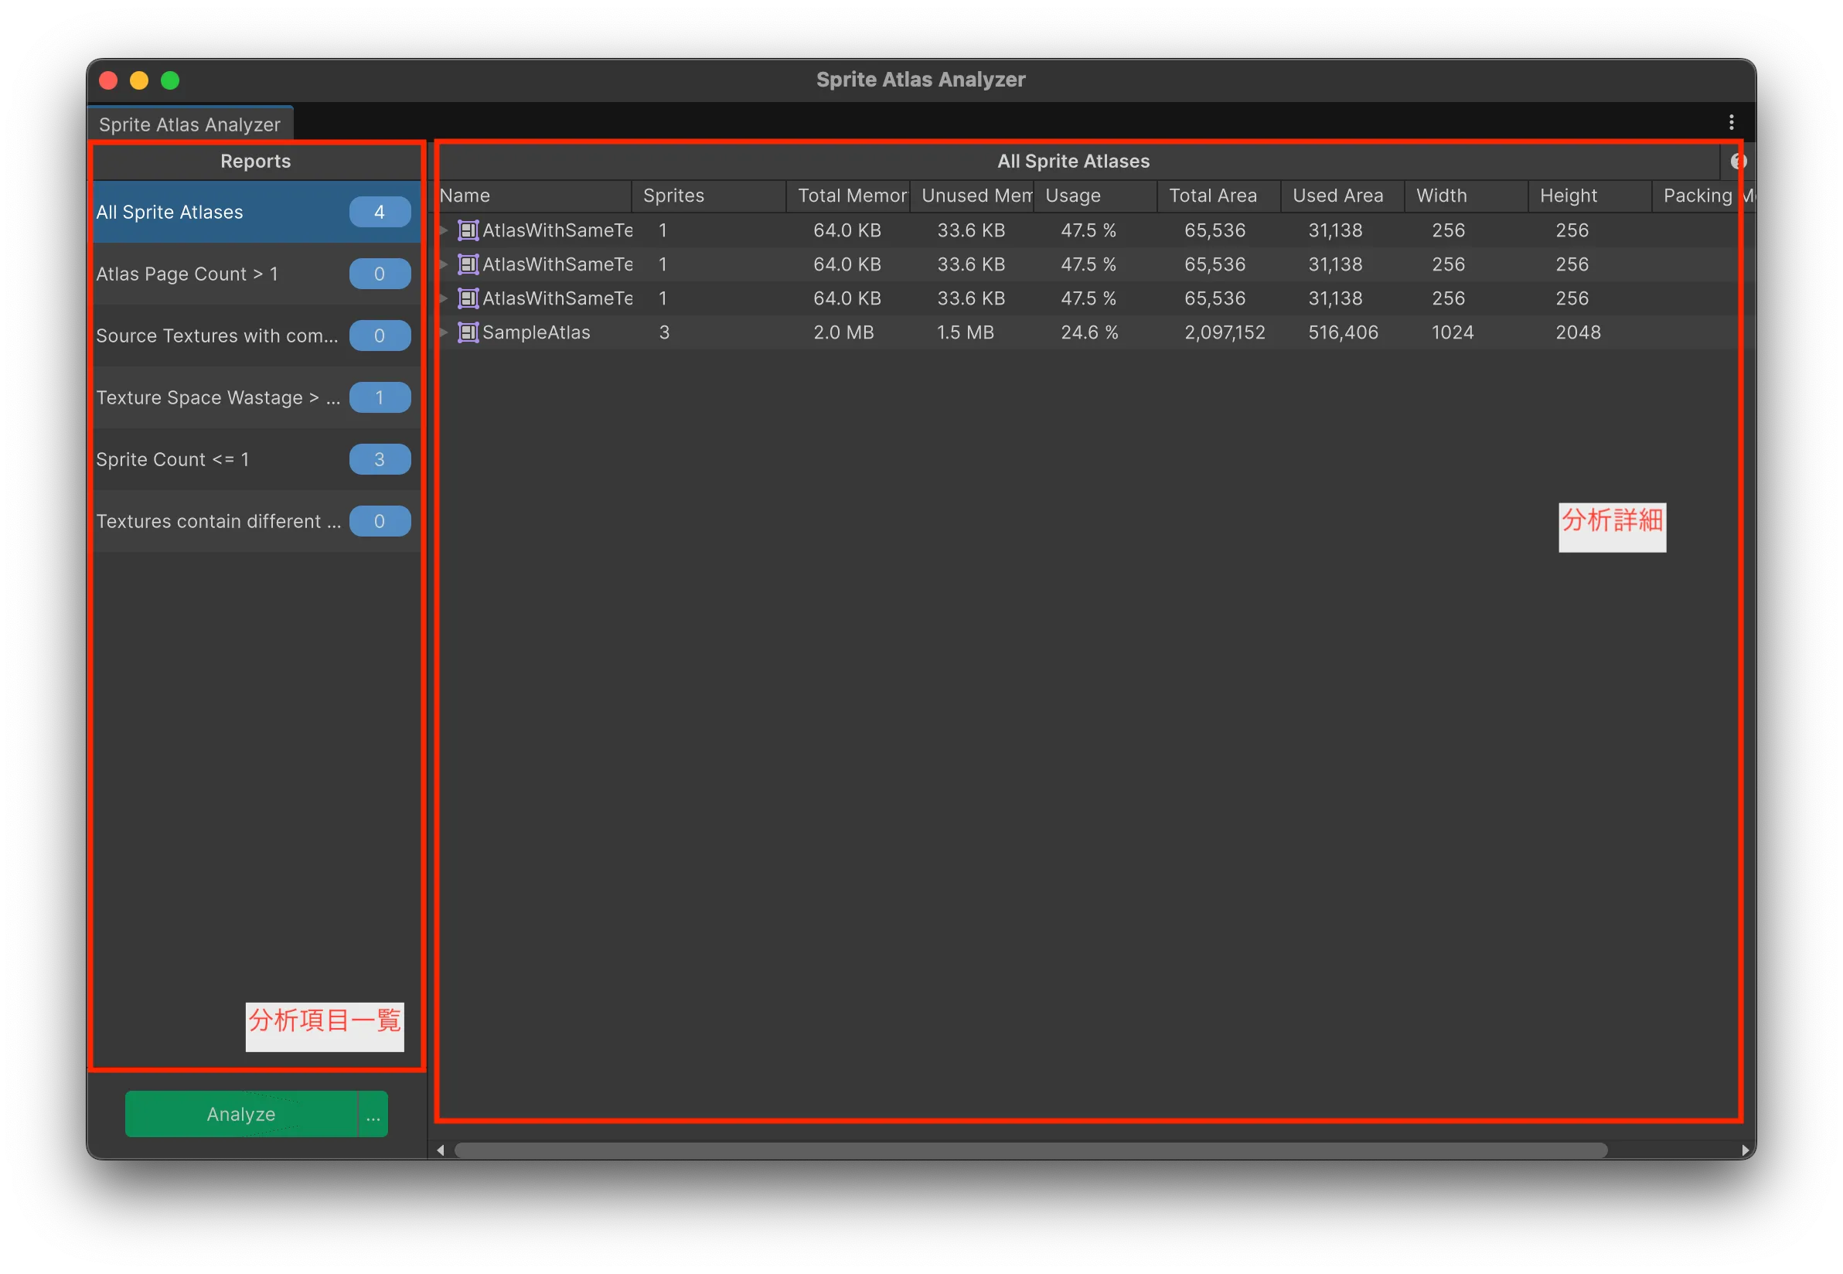Image resolution: width=1843 pixels, height=1274 pixels.
Task: Click the help icon beside All Sprite Atlases
Action: pyautogui.click(x=1738, y=162)
